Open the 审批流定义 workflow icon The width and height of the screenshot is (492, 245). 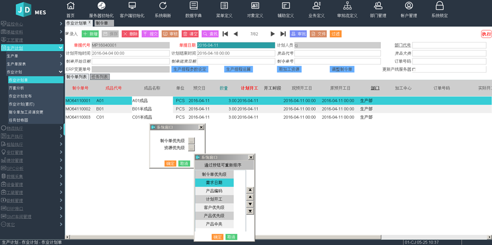347,9
